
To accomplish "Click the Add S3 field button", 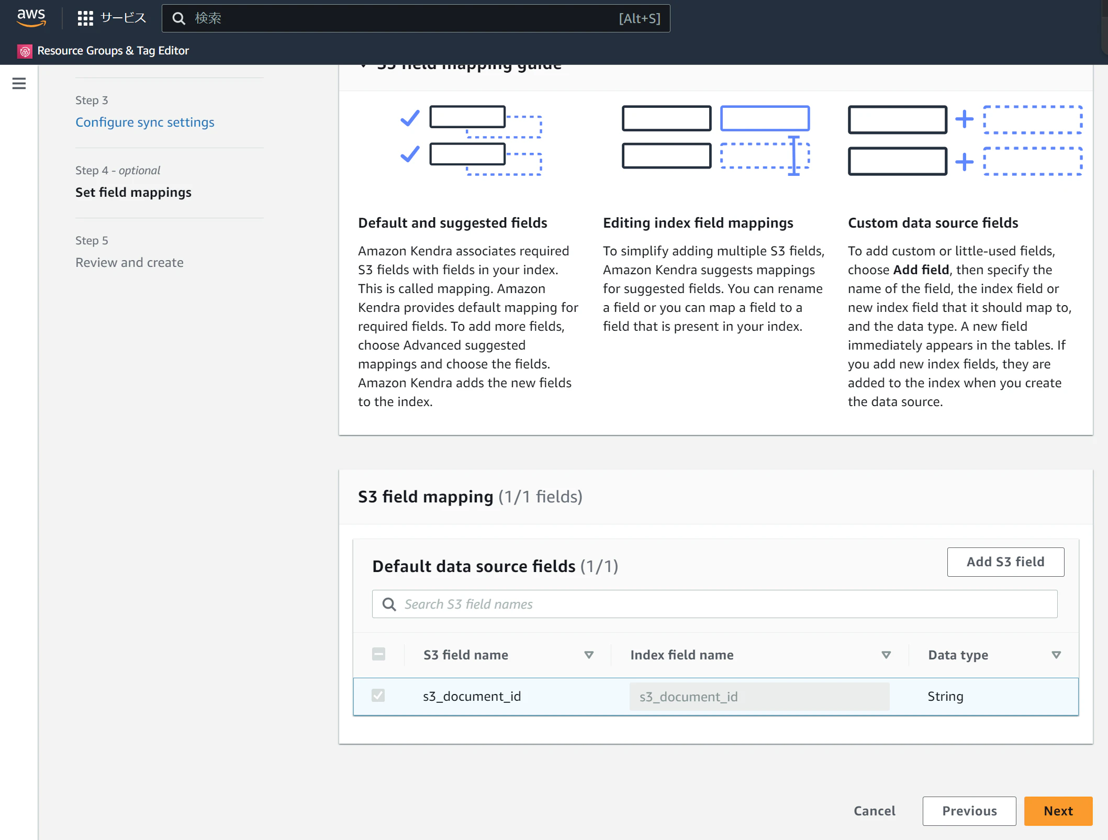I will [1005, 562].
